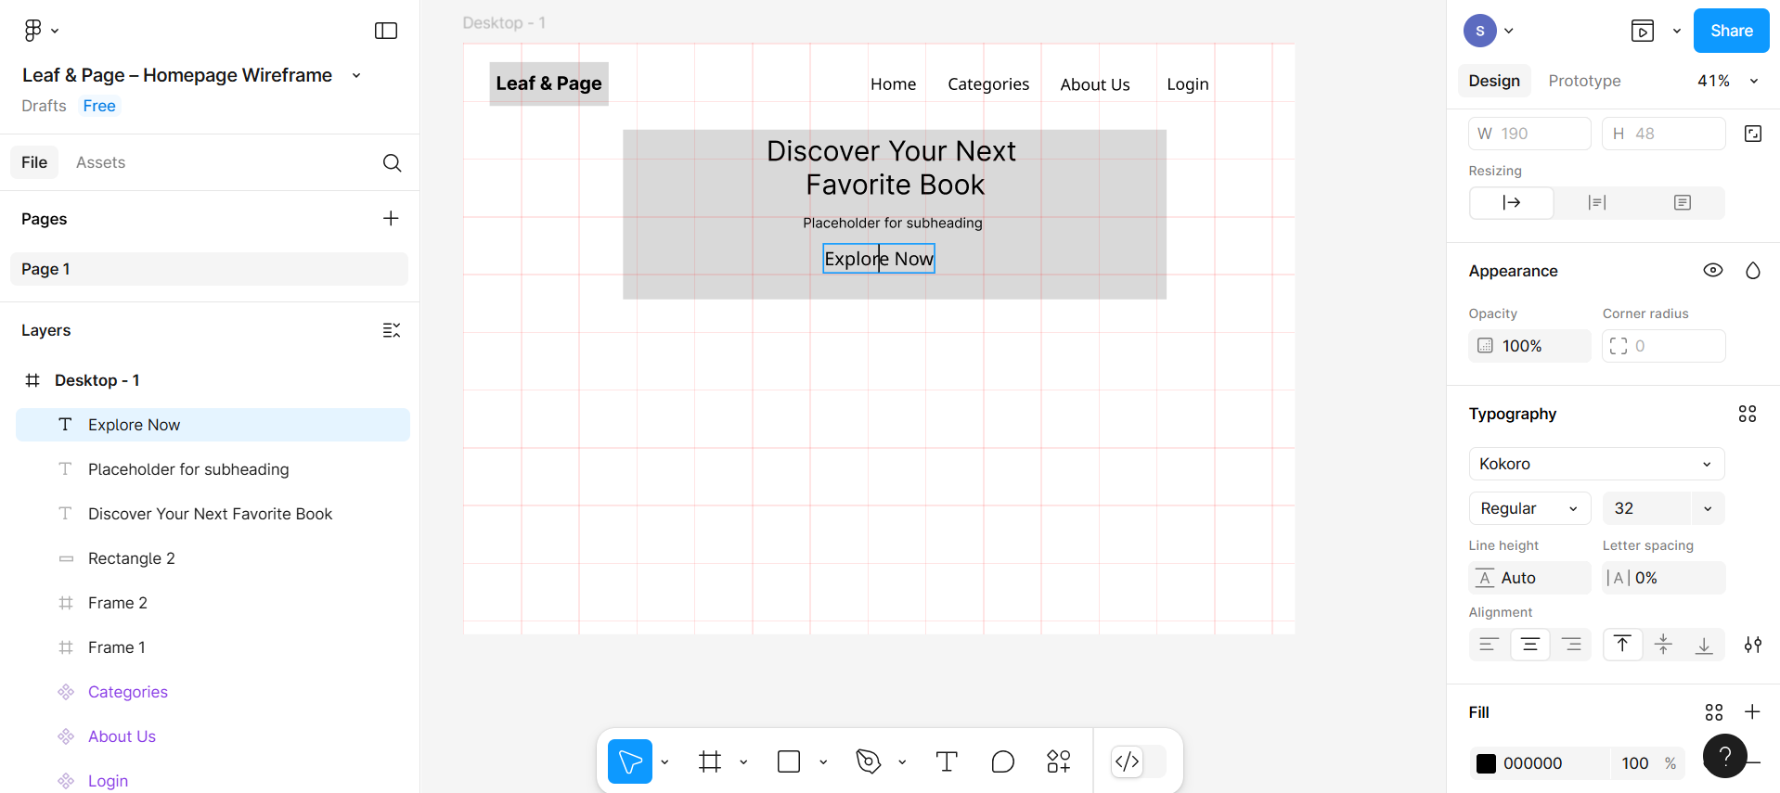Open the Regular font weight dropdown
Viewport: 1780px width, 793px height.
pyautogui.click(x=1529, y=508)
